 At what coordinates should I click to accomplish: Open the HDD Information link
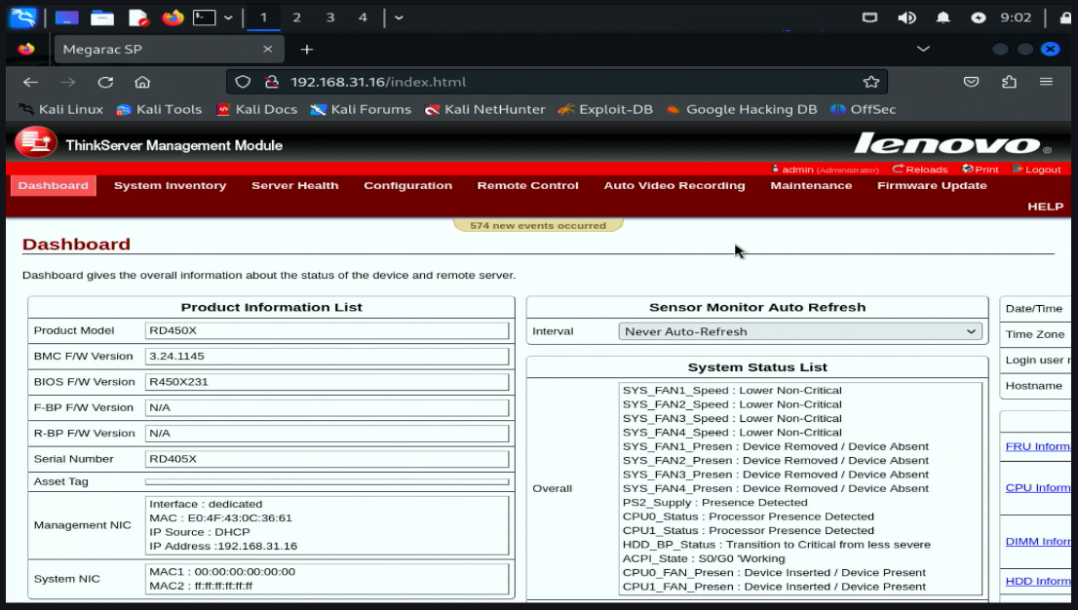(x=1037, y=581)
